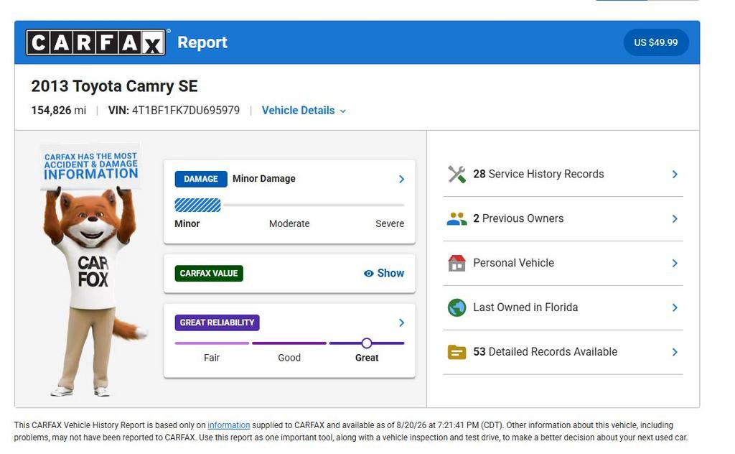
Task: Click the striped Minor damage bar
Action: pos(197,205)
